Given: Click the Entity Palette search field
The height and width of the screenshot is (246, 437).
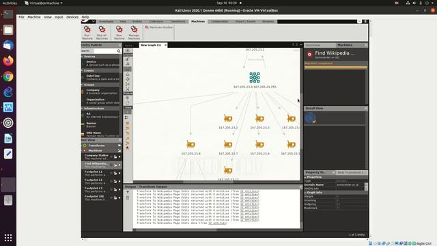Looking at the screenshot, I should point(105,51).
